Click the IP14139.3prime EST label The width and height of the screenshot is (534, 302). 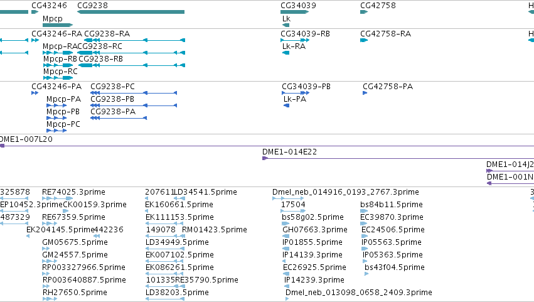[x=312, y=256]
